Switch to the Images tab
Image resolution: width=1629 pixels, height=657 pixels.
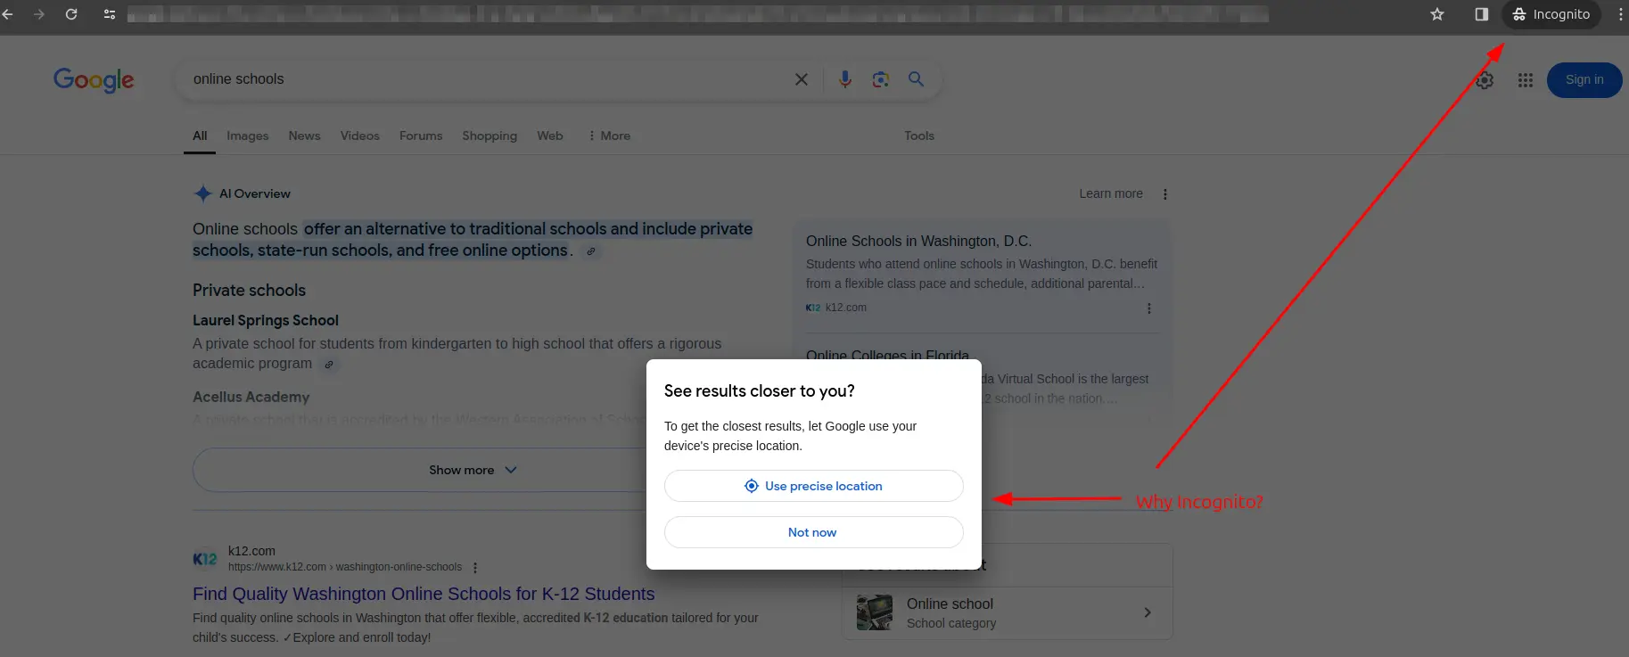[x=247, y=136]
